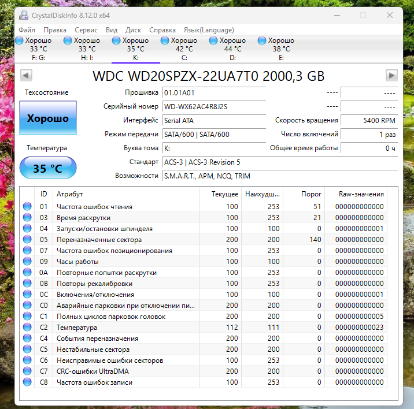Screen dimensions: 414x409
Task: Select Неисправимые ошибки секторов row text
Action: pos(110,360)
